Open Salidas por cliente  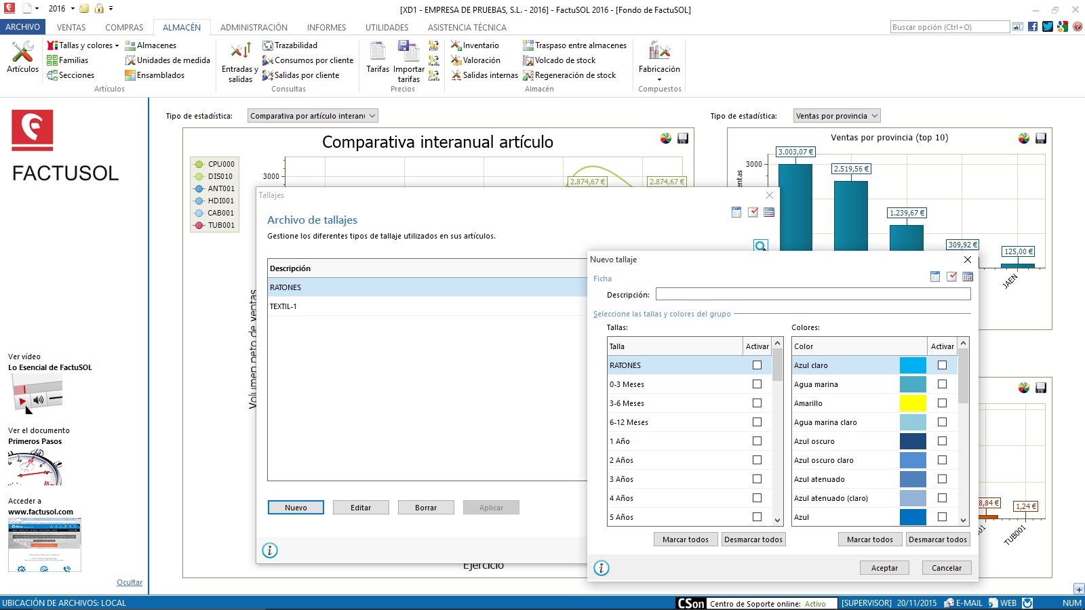tap(300, 75)
